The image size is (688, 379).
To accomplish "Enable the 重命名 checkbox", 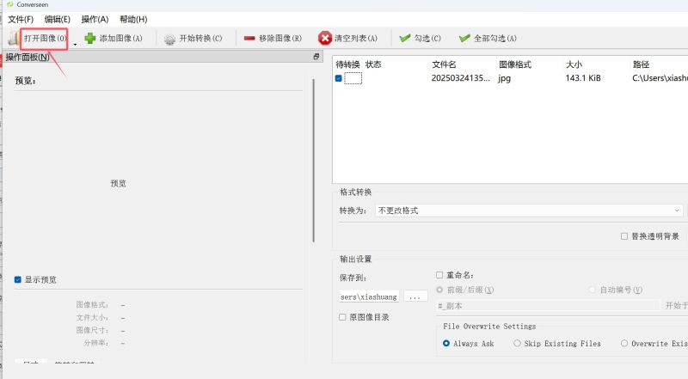I will point(439,275).
